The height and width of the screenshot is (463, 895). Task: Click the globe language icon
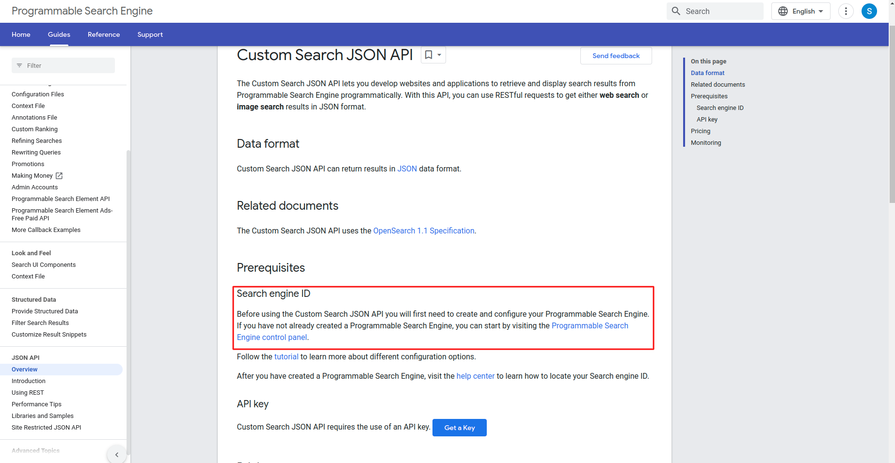coord(783,11)
